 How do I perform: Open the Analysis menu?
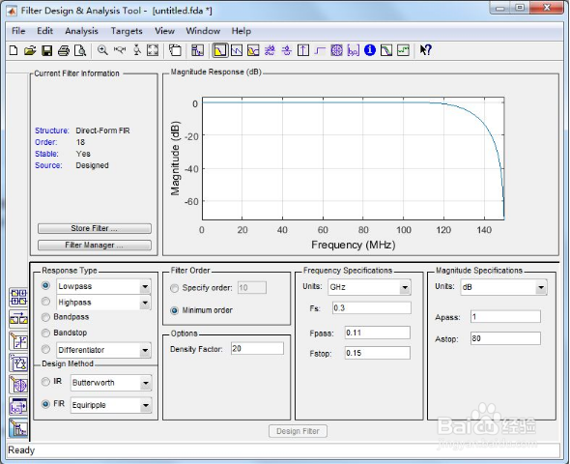pos(81,31)
